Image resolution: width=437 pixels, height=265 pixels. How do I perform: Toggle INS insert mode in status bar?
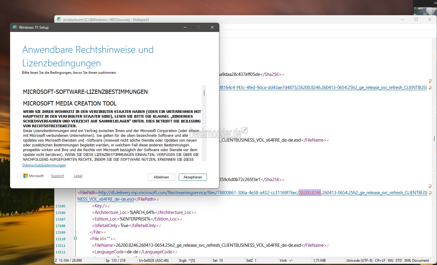tap(390, 261)
